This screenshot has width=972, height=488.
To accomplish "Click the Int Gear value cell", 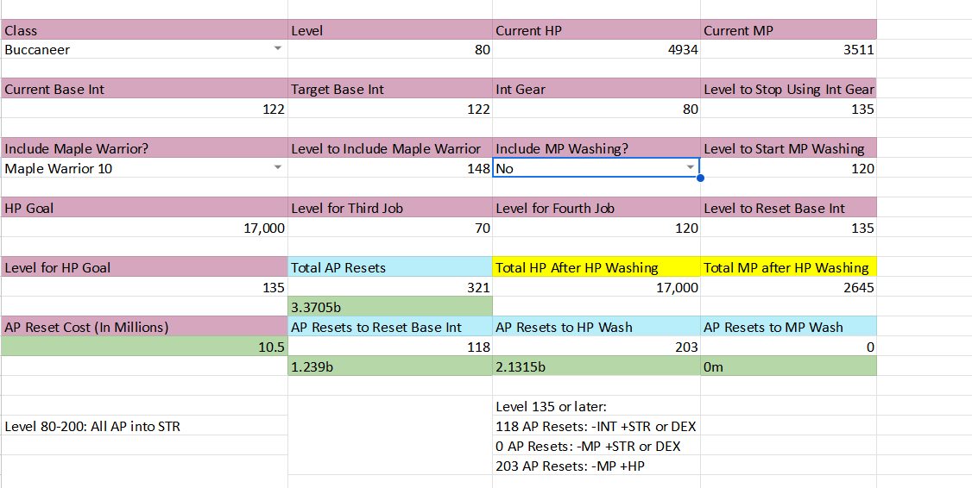I will (596, 109).
